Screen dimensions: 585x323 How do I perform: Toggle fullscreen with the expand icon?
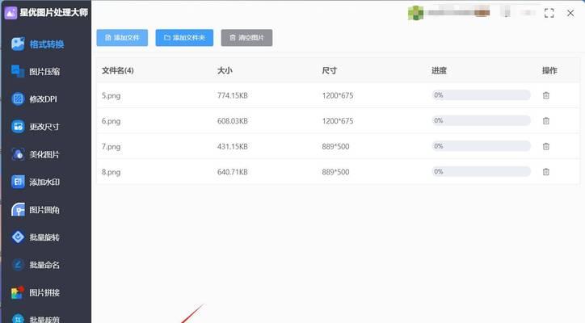(549, 13)
